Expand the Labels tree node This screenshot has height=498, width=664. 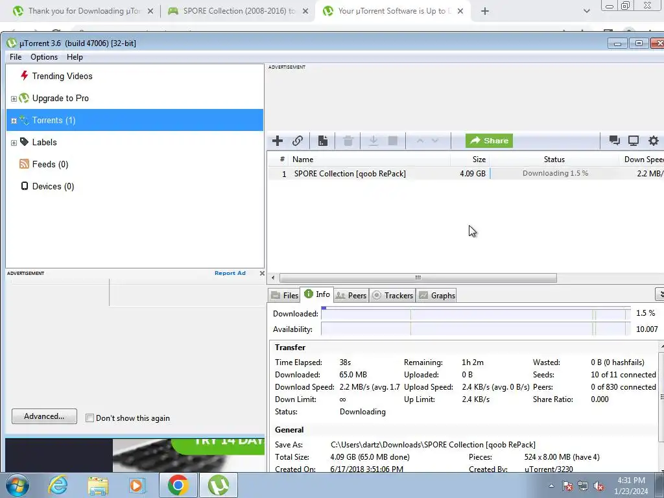[14, 143]
